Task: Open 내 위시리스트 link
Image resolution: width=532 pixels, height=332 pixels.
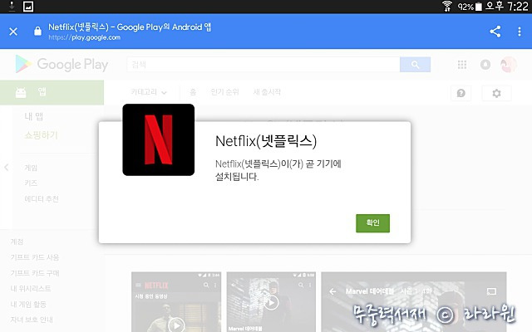Action: click(x=31, y=289)
